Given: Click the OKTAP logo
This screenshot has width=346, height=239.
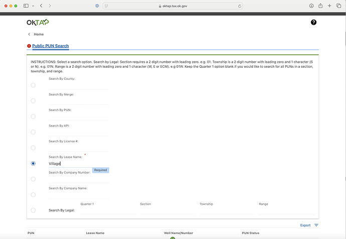Looking at the screenshot, I should pos(38,22).
